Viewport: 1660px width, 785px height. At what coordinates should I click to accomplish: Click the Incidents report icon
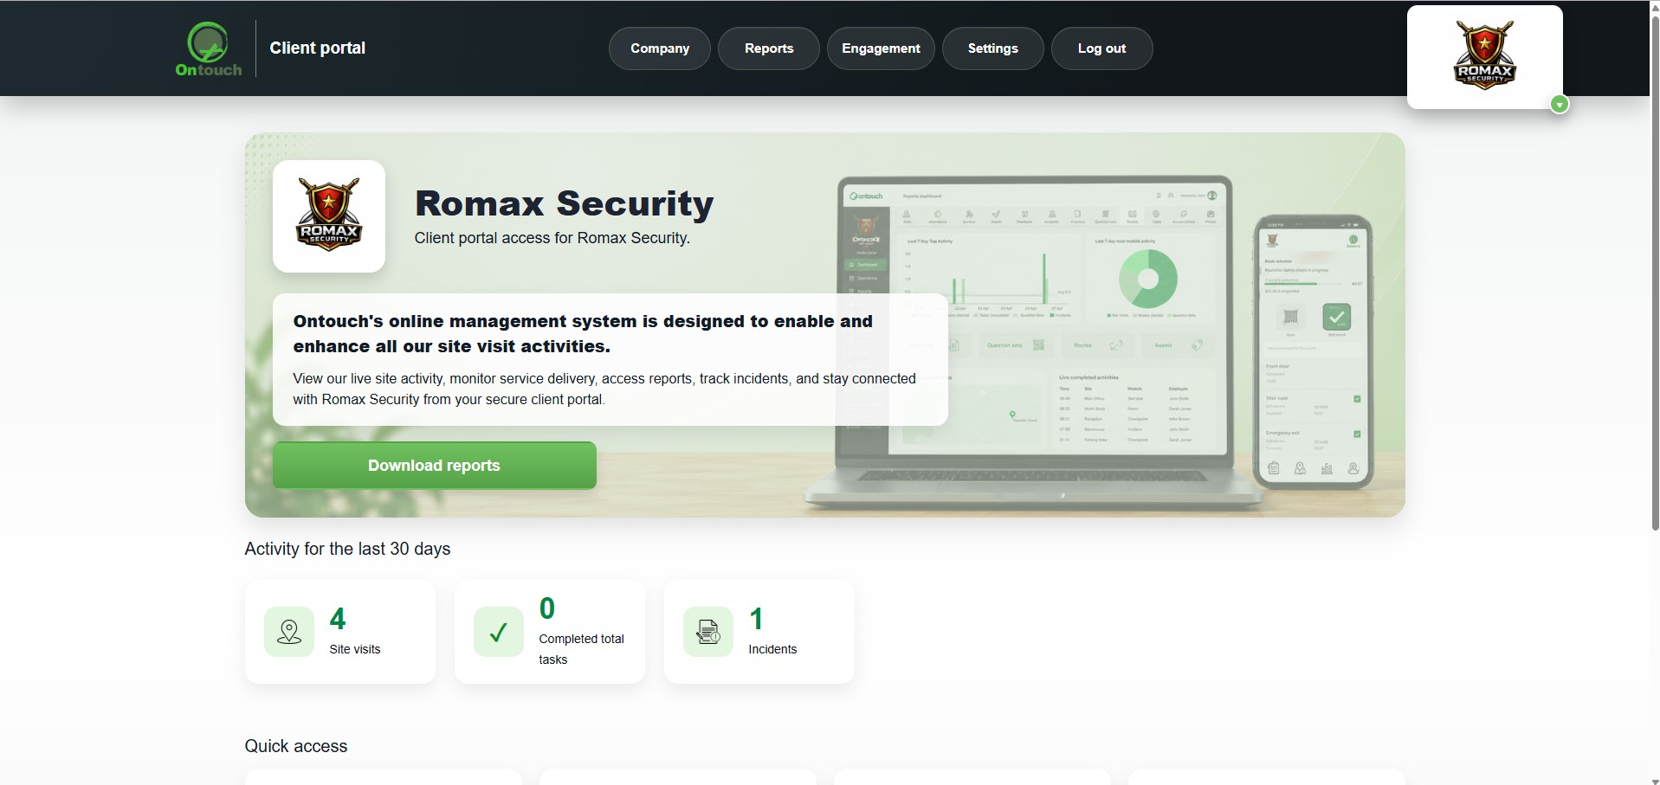pos(708,632)
